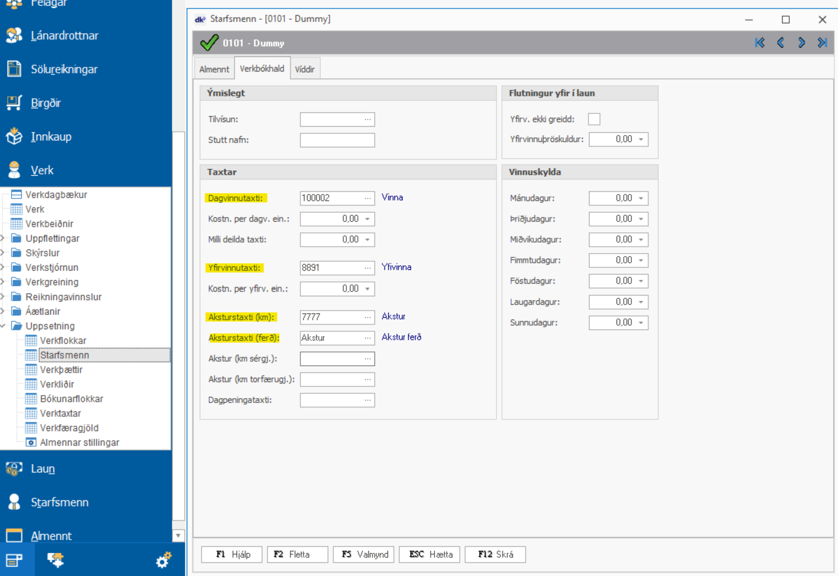
Task: Click the gear settings icon in sidebar footer
Action: point(163,560)
